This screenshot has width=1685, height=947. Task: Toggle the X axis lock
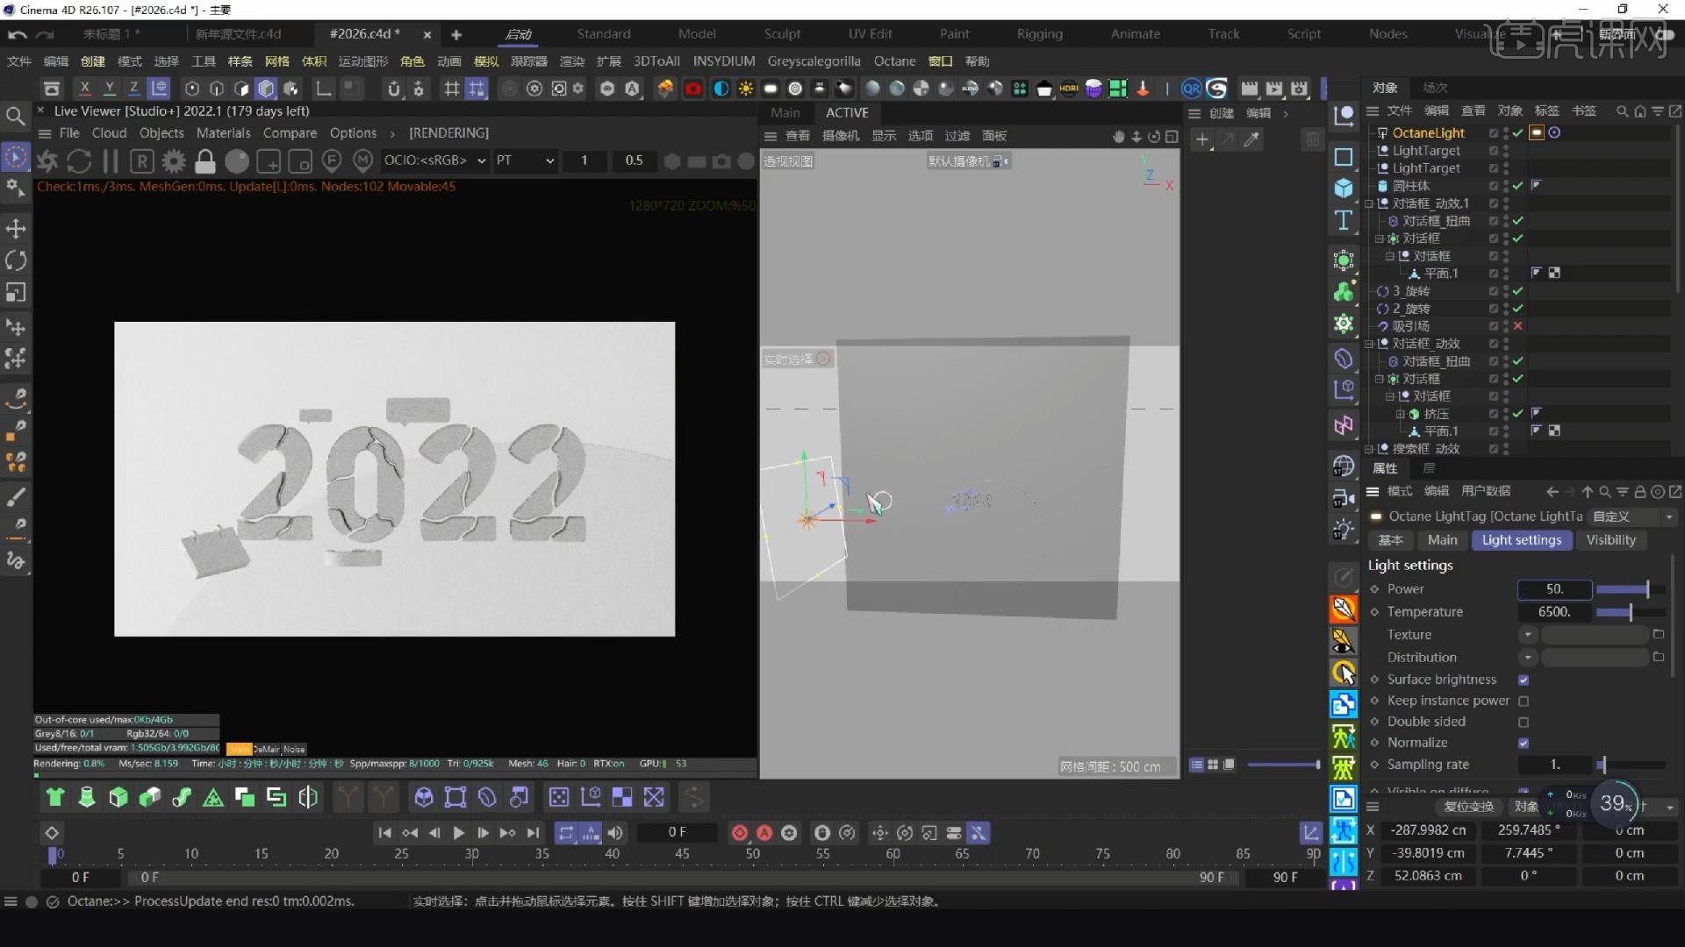coord(84,89)
